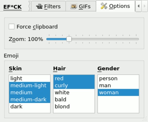Open the Filters tab
The height and width of the screenshot is (122, 148).
coord(48,6)
